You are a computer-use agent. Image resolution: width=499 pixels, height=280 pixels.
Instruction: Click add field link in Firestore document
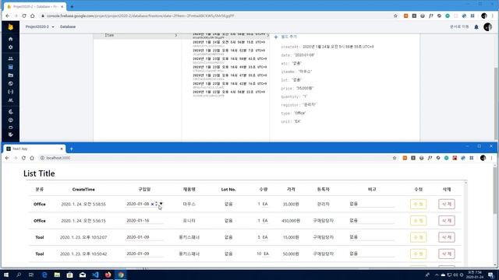tap(285, 37)
